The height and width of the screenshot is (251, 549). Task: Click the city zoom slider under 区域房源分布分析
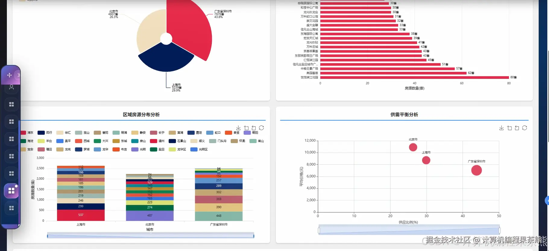click(150, 236)
